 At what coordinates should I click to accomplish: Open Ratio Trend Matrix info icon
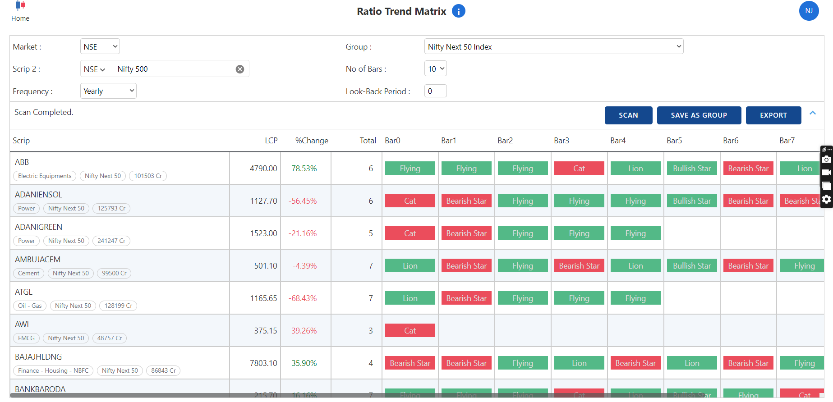(458, 11)
